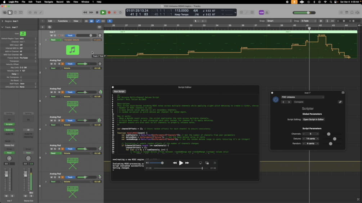Expand track 2 automation subtrack arrow
This screenshot has height=203, width=362.
(46, 68)
